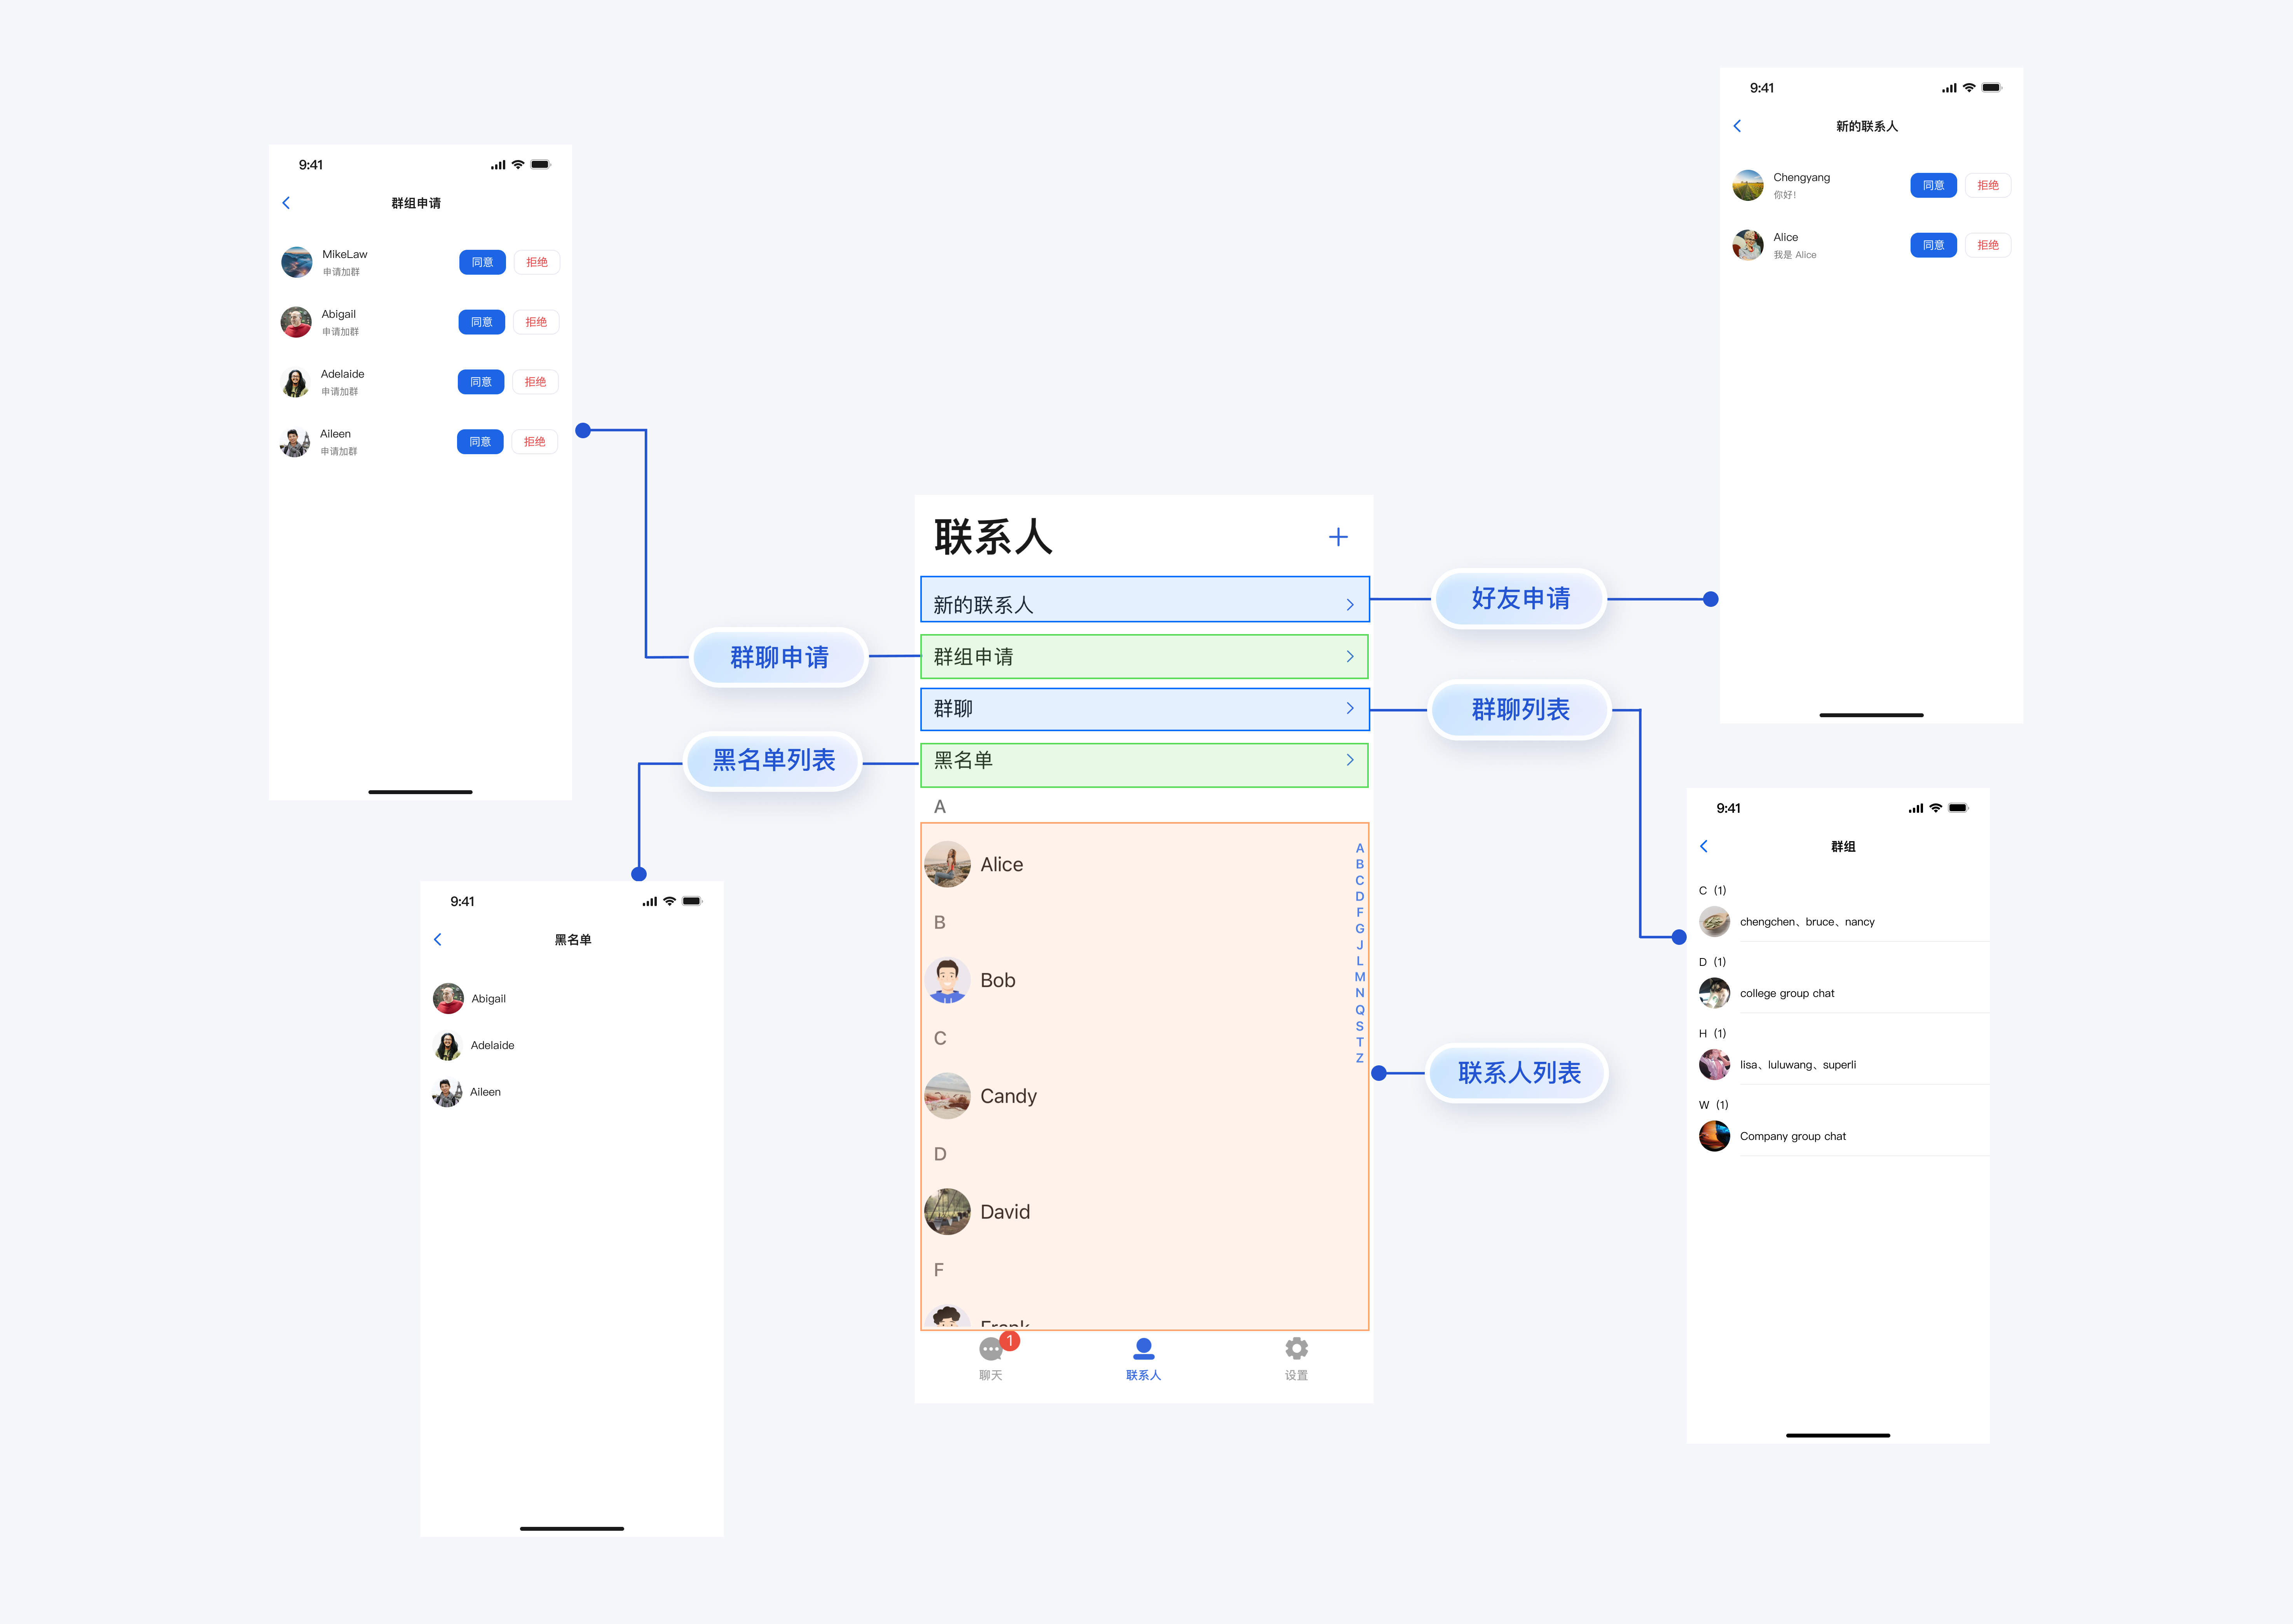Tap the back arrow on 黑名单 screen
The image size is (2293, 1624).
pos(437,939)
